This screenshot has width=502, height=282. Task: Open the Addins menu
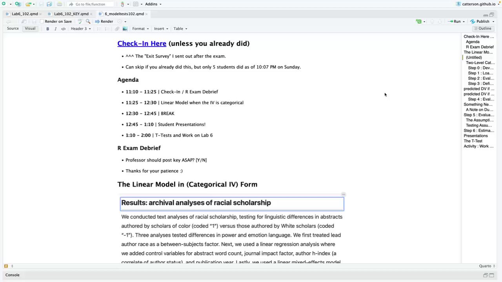(153, 4)
